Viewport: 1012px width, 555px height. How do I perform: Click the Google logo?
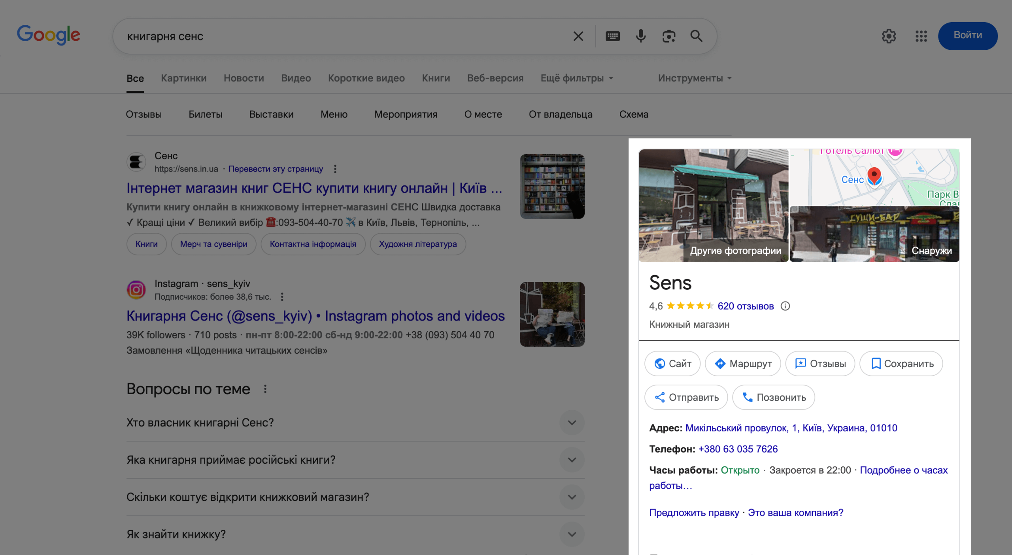[x=48, y=35]
